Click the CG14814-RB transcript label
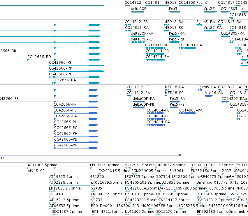Image resolution: width=248 pixels, height=216 pixels. pyautogui.click(x=157, y=51)
